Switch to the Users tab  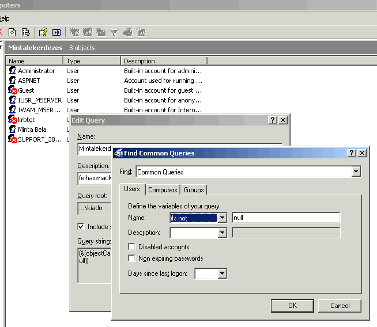132,189
